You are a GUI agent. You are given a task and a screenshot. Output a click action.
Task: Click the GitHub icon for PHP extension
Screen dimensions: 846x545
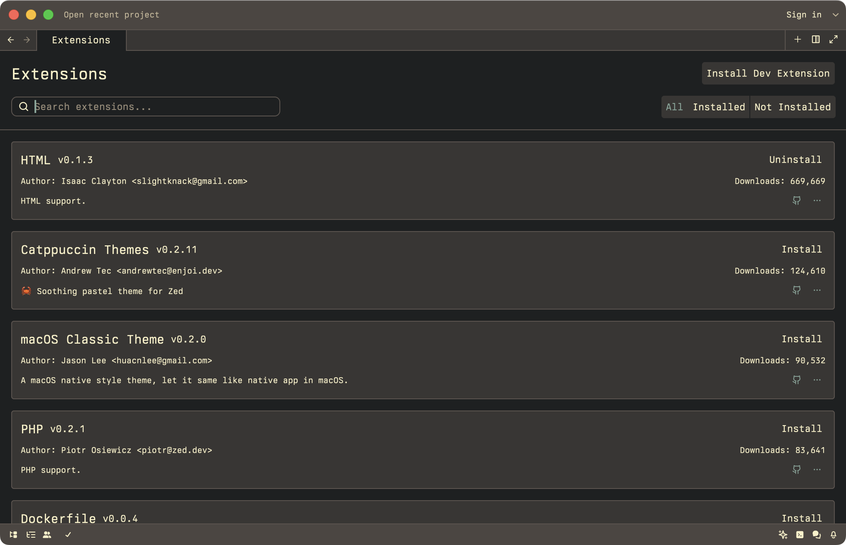click(796, 469)
